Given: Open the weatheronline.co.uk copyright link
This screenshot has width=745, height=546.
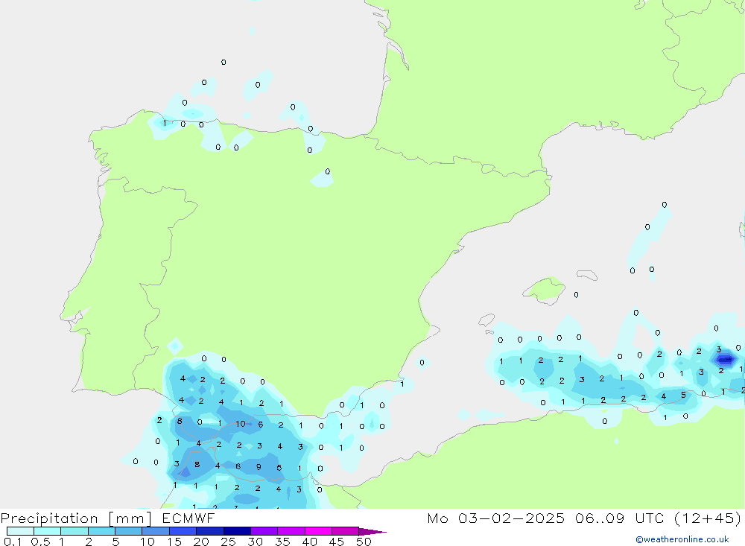Looking at the screenshot, I should pyautogui.click(x=682, y=539).
